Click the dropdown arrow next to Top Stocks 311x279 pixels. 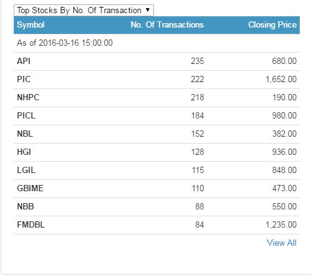(148, 10)
